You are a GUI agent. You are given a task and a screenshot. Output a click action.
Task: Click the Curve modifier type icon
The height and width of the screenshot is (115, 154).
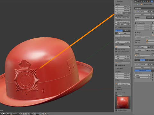coord(138,47)
